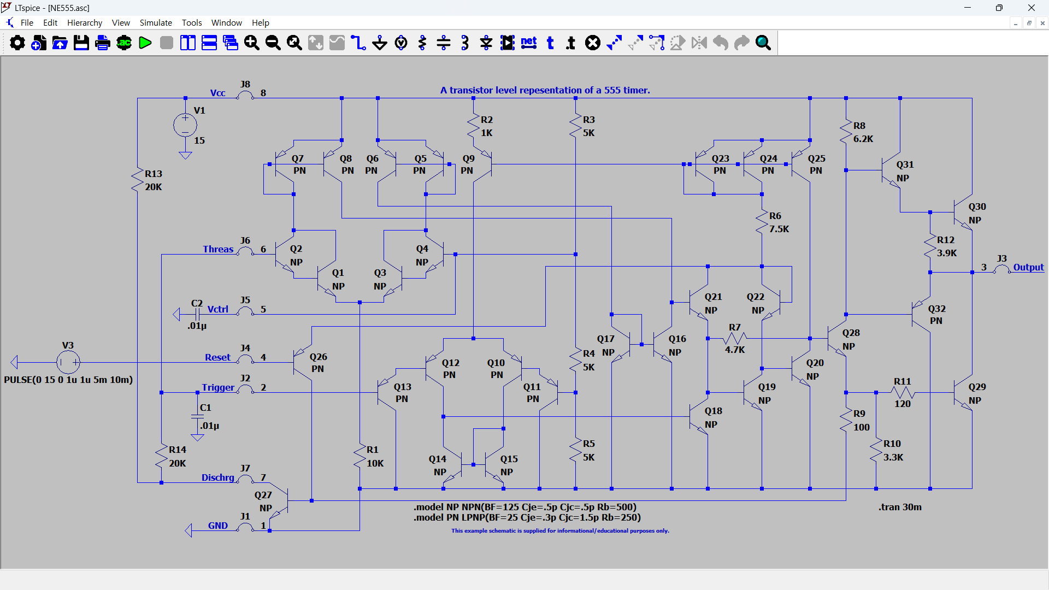Select the V1 voltage source symbol
This screenshot has width=1049, height=590.
(x=185, y=125)
